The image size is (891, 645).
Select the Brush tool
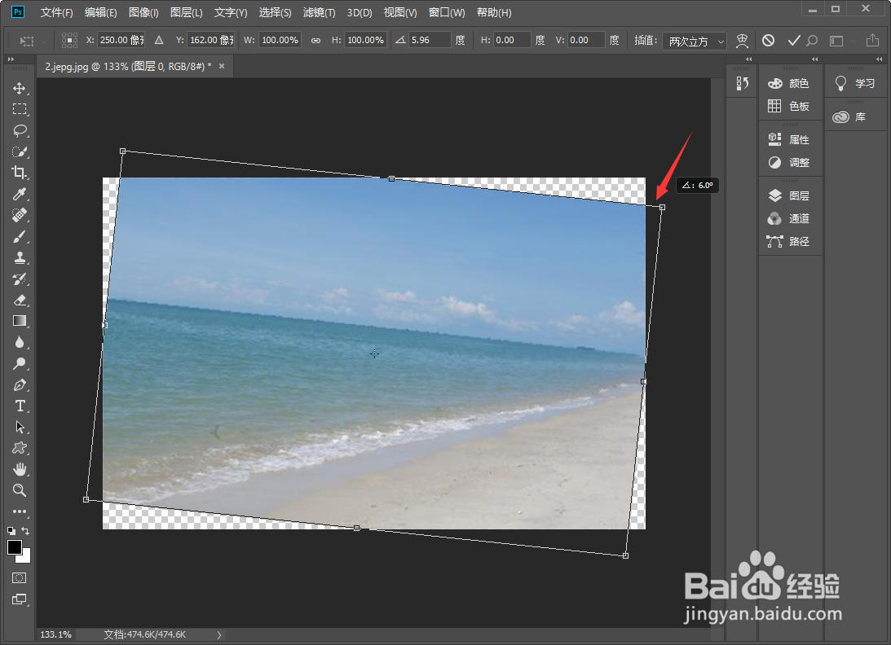[x=20, y=236]
